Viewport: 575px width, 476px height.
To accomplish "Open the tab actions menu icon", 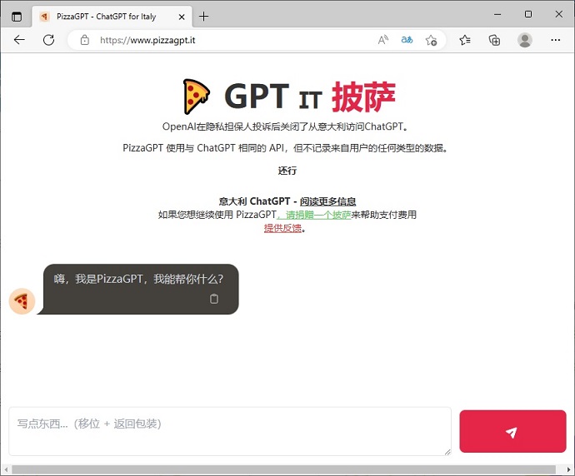I will coord(17,17).
